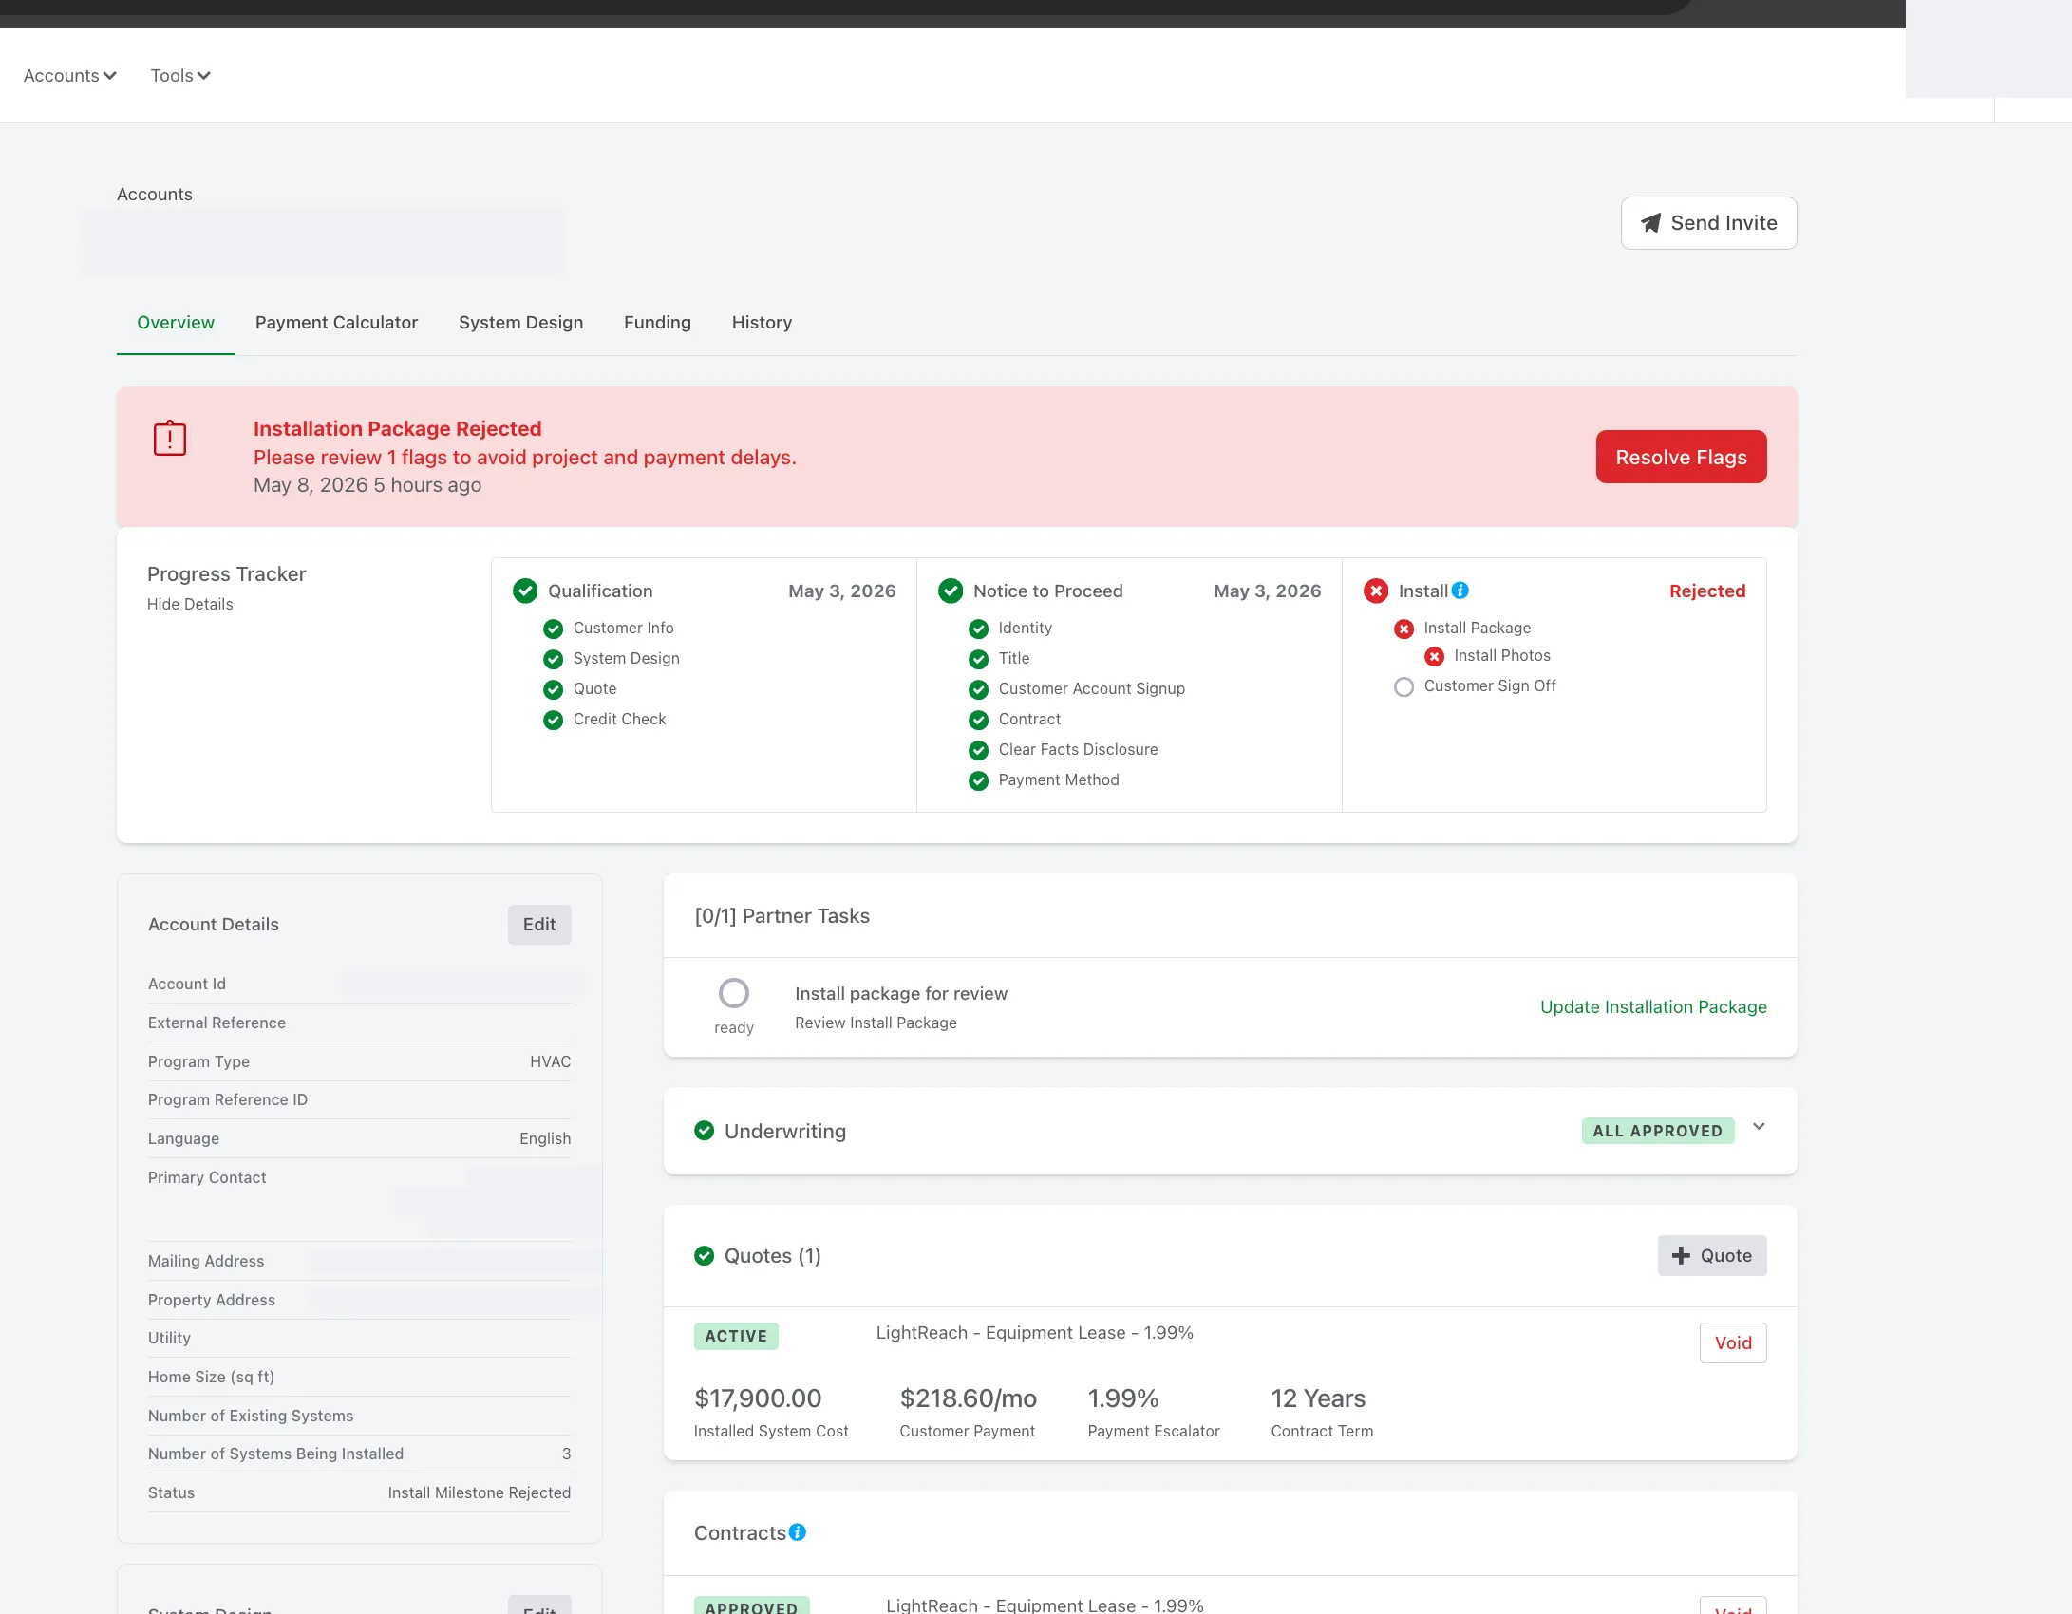Click the green check next to Customer Info

tap(553, 629)
